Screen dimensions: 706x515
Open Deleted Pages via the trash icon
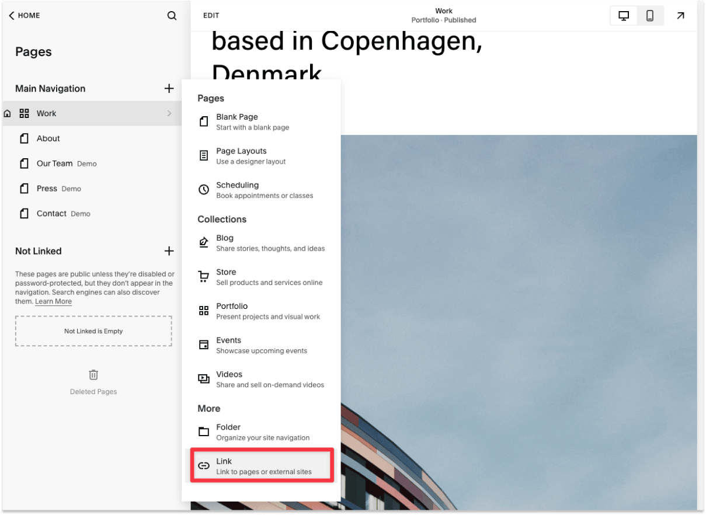point(93,374)
